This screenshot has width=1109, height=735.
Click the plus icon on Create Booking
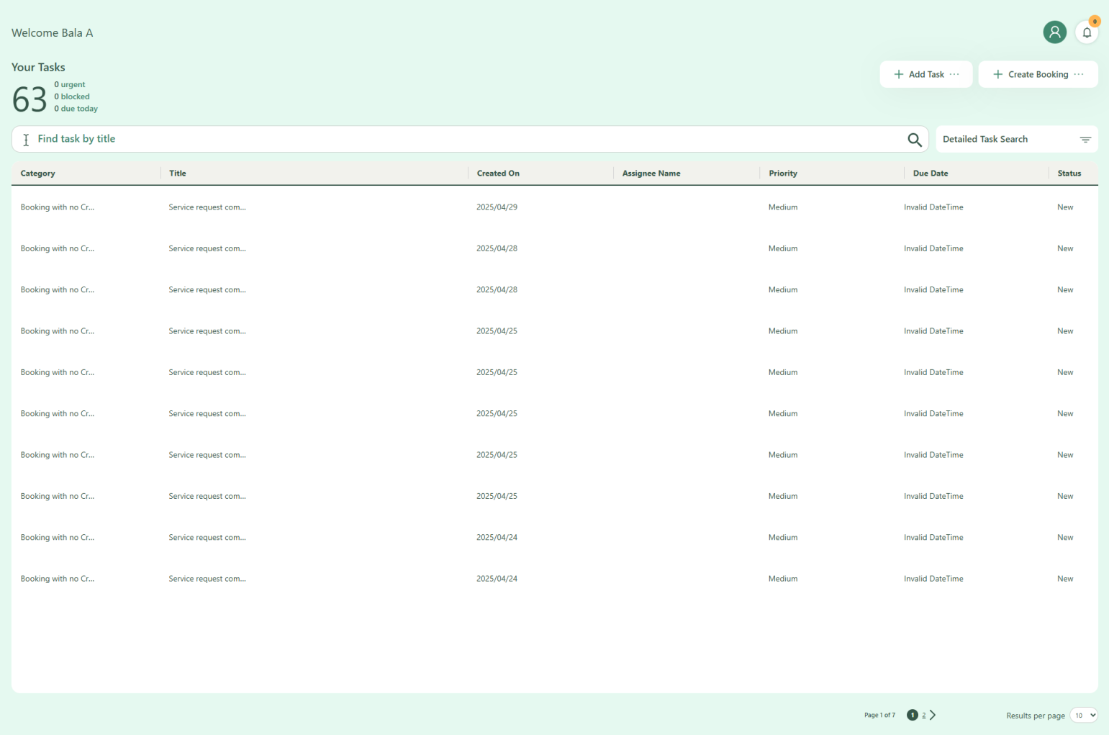997,75
